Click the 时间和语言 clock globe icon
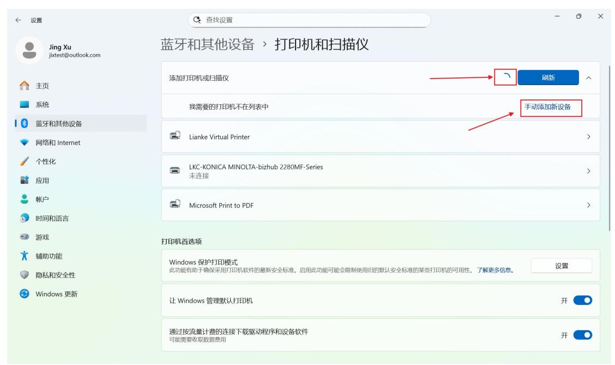This screenshot has width=615, height=365. tap(25, 218)
